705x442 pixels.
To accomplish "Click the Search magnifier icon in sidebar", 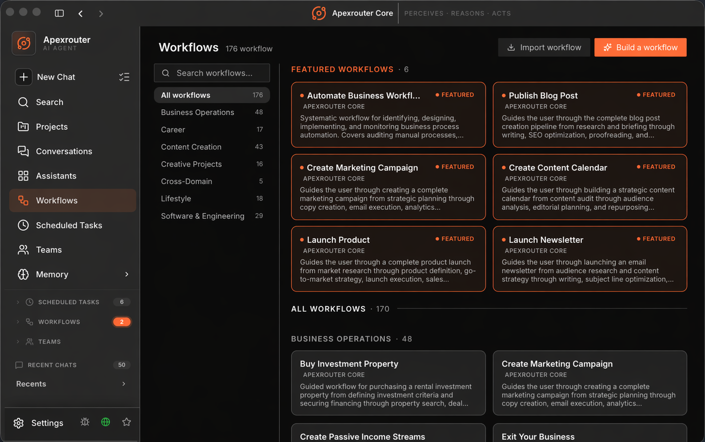I will [23, 102].
